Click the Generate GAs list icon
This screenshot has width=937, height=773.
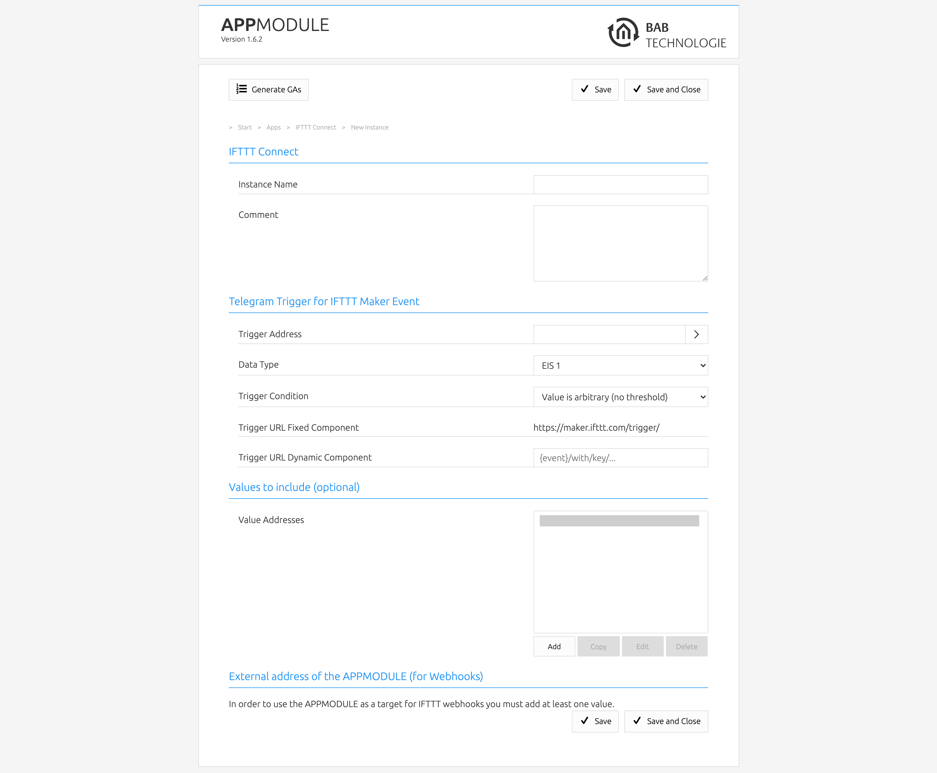click(x=241, y=89)
